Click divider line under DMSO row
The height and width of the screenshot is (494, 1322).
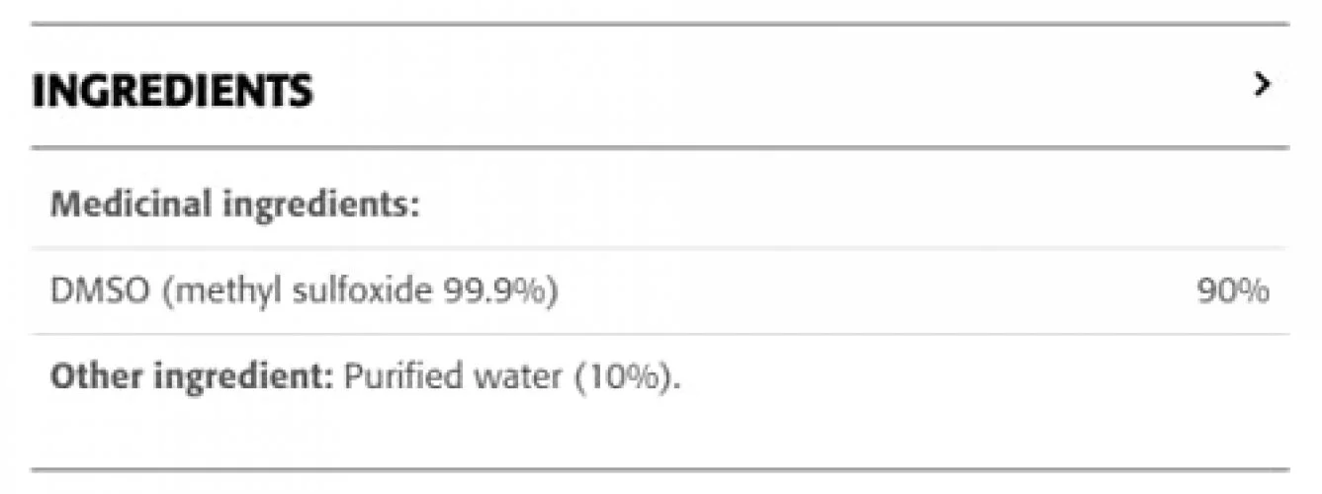661,334
